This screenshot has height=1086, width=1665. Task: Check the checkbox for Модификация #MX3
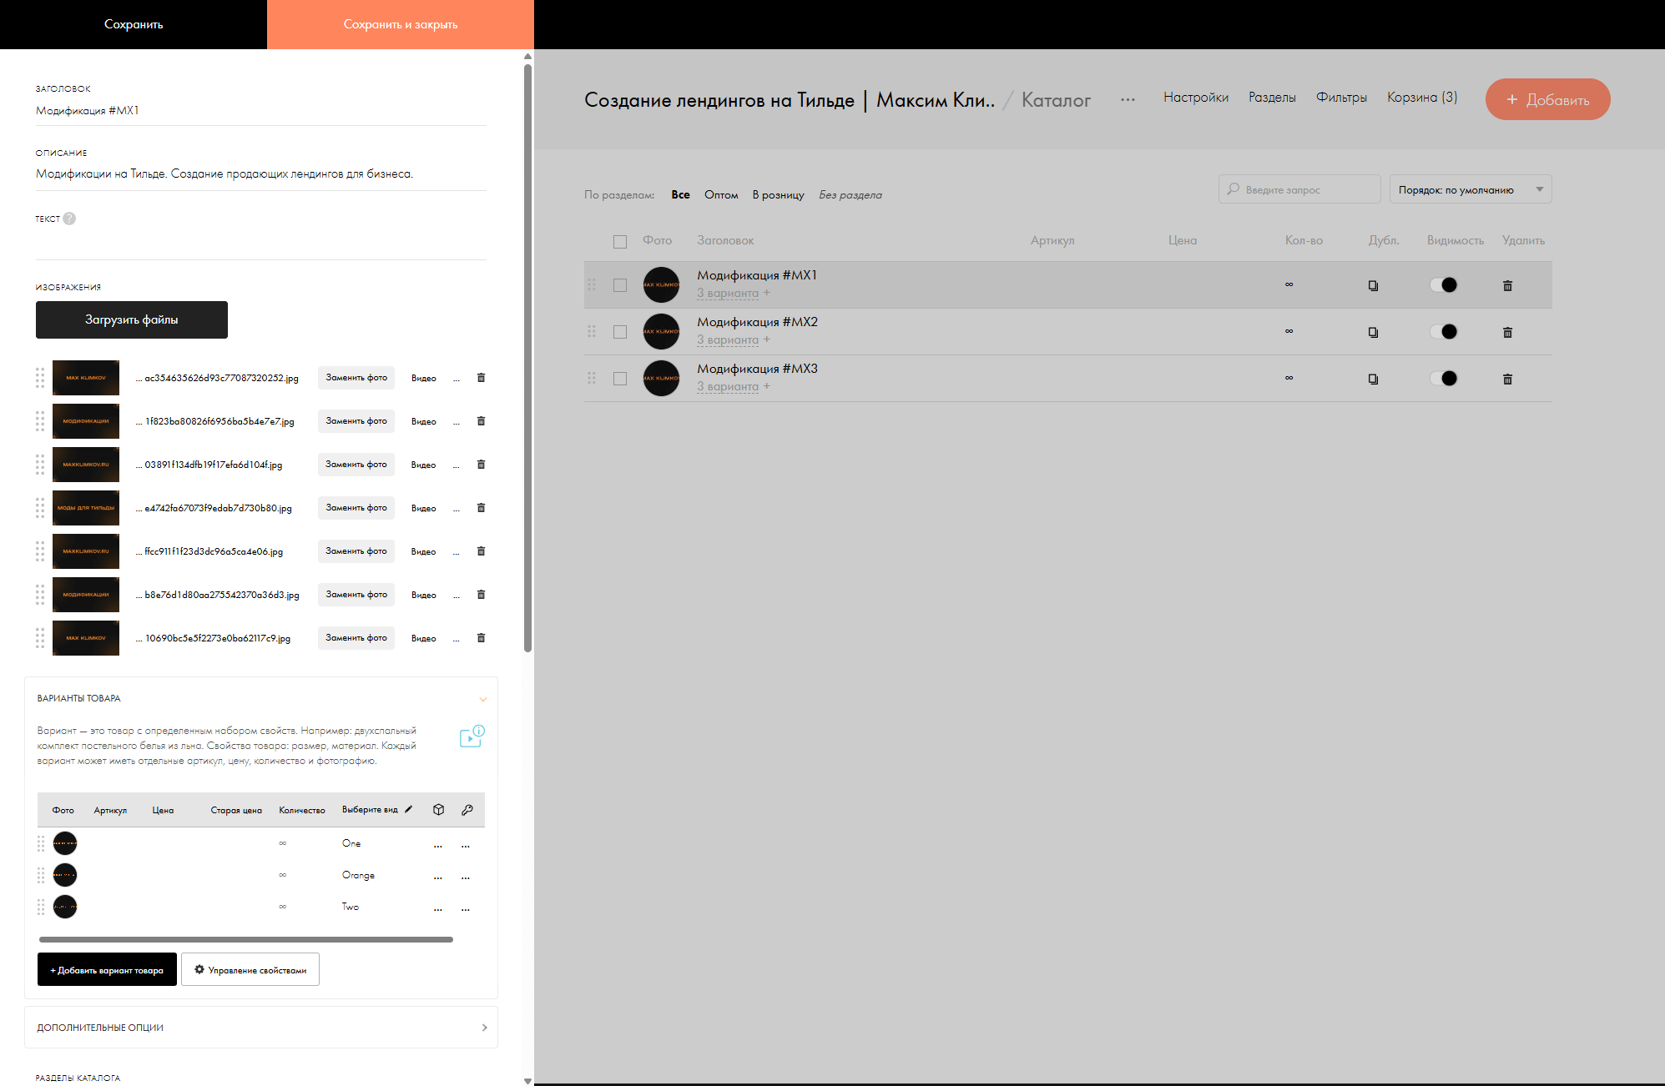coord(620,379)
